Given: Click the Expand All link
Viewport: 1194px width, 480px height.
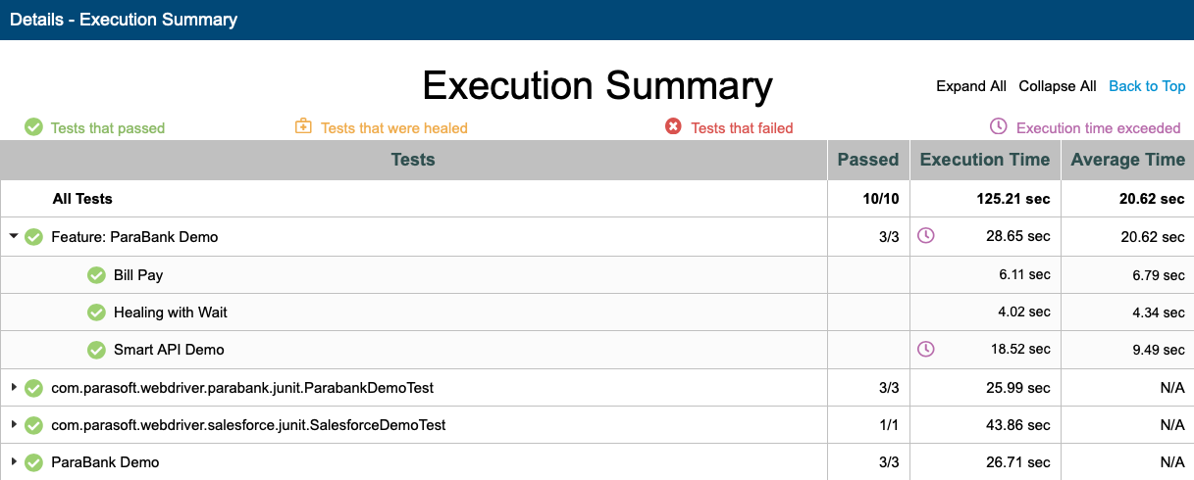Looking at the screenshot, I should click(x=971, y=86).
